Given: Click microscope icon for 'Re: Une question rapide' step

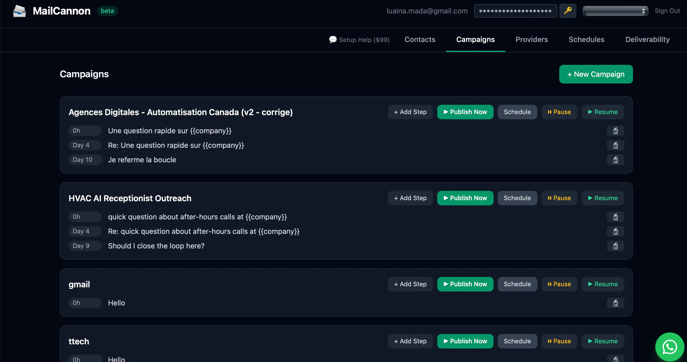Looking at the screenshot, I should pos(615,145).
